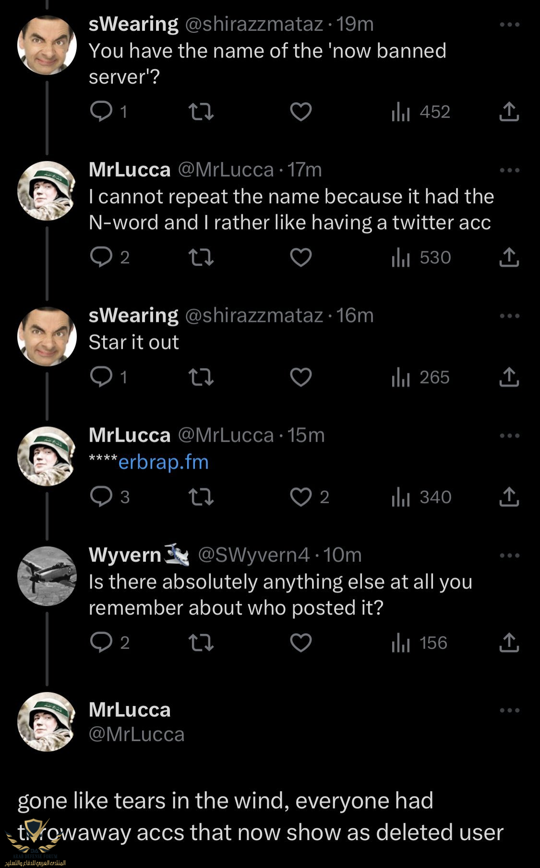Reply to Wyvern's tweet
This screenshot has height=868, width=540.
pos(101,643)
